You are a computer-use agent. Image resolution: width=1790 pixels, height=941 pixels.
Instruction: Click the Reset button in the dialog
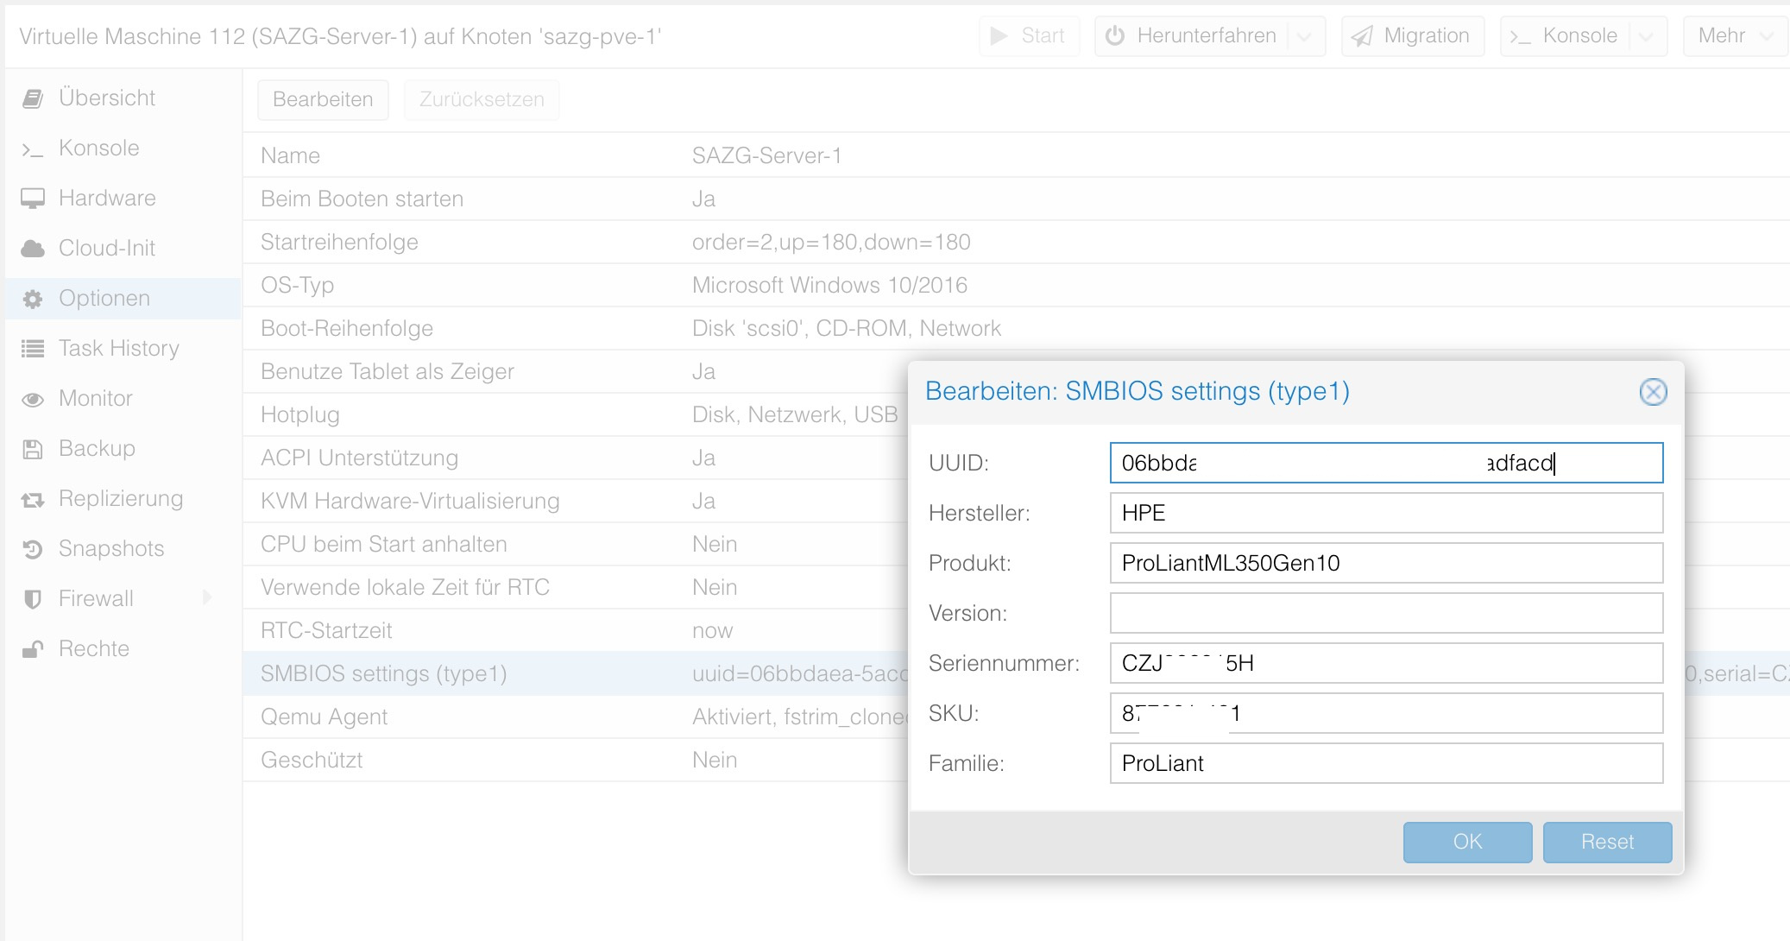(x=1607, y=842)
